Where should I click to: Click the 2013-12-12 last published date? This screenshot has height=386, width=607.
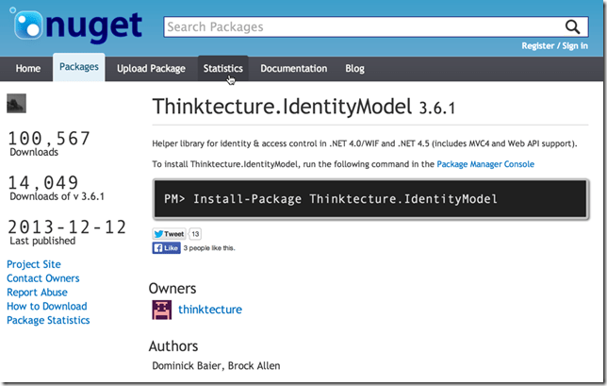[67, 227]
